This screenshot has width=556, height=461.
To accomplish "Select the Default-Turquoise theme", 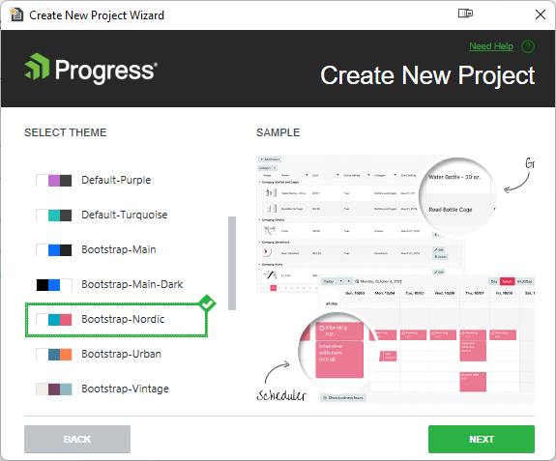I will click(125, 215).
